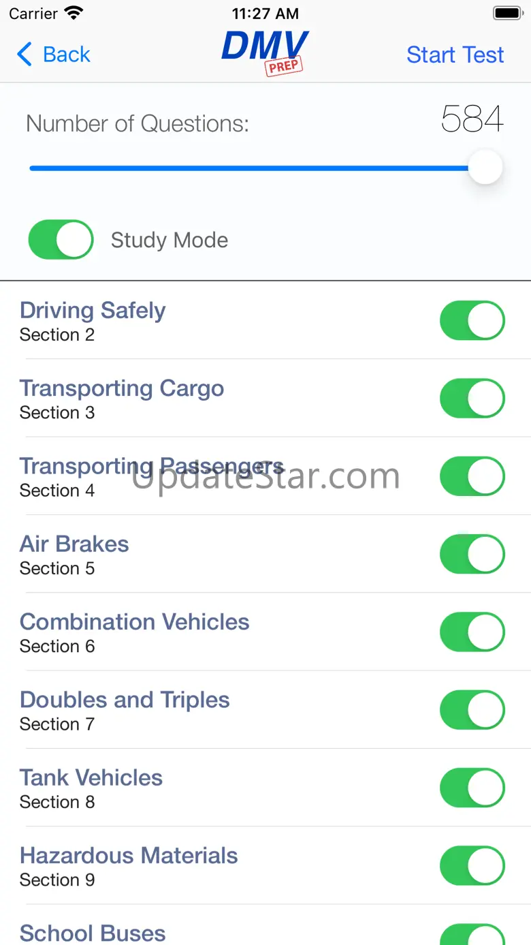Switch off Hazardous Materials toggle
531x945 pixels.
[472, 865]
